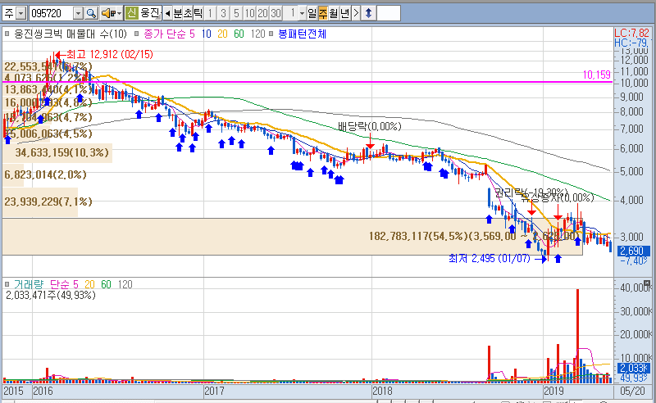Image resolution: width=656 pixels, height=403 pixels.
Task: Click the 봉패턴전체 legend label
Action: click(x=302, y=34)
